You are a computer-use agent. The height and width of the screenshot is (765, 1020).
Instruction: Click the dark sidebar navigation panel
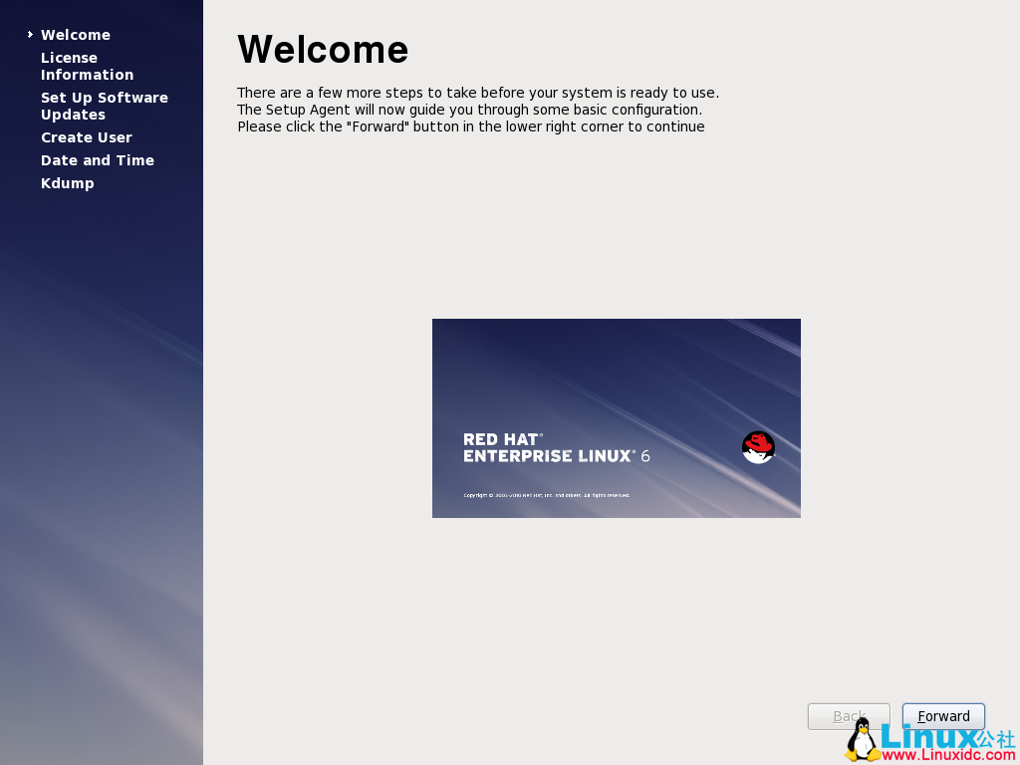click(x=100, y=398)
